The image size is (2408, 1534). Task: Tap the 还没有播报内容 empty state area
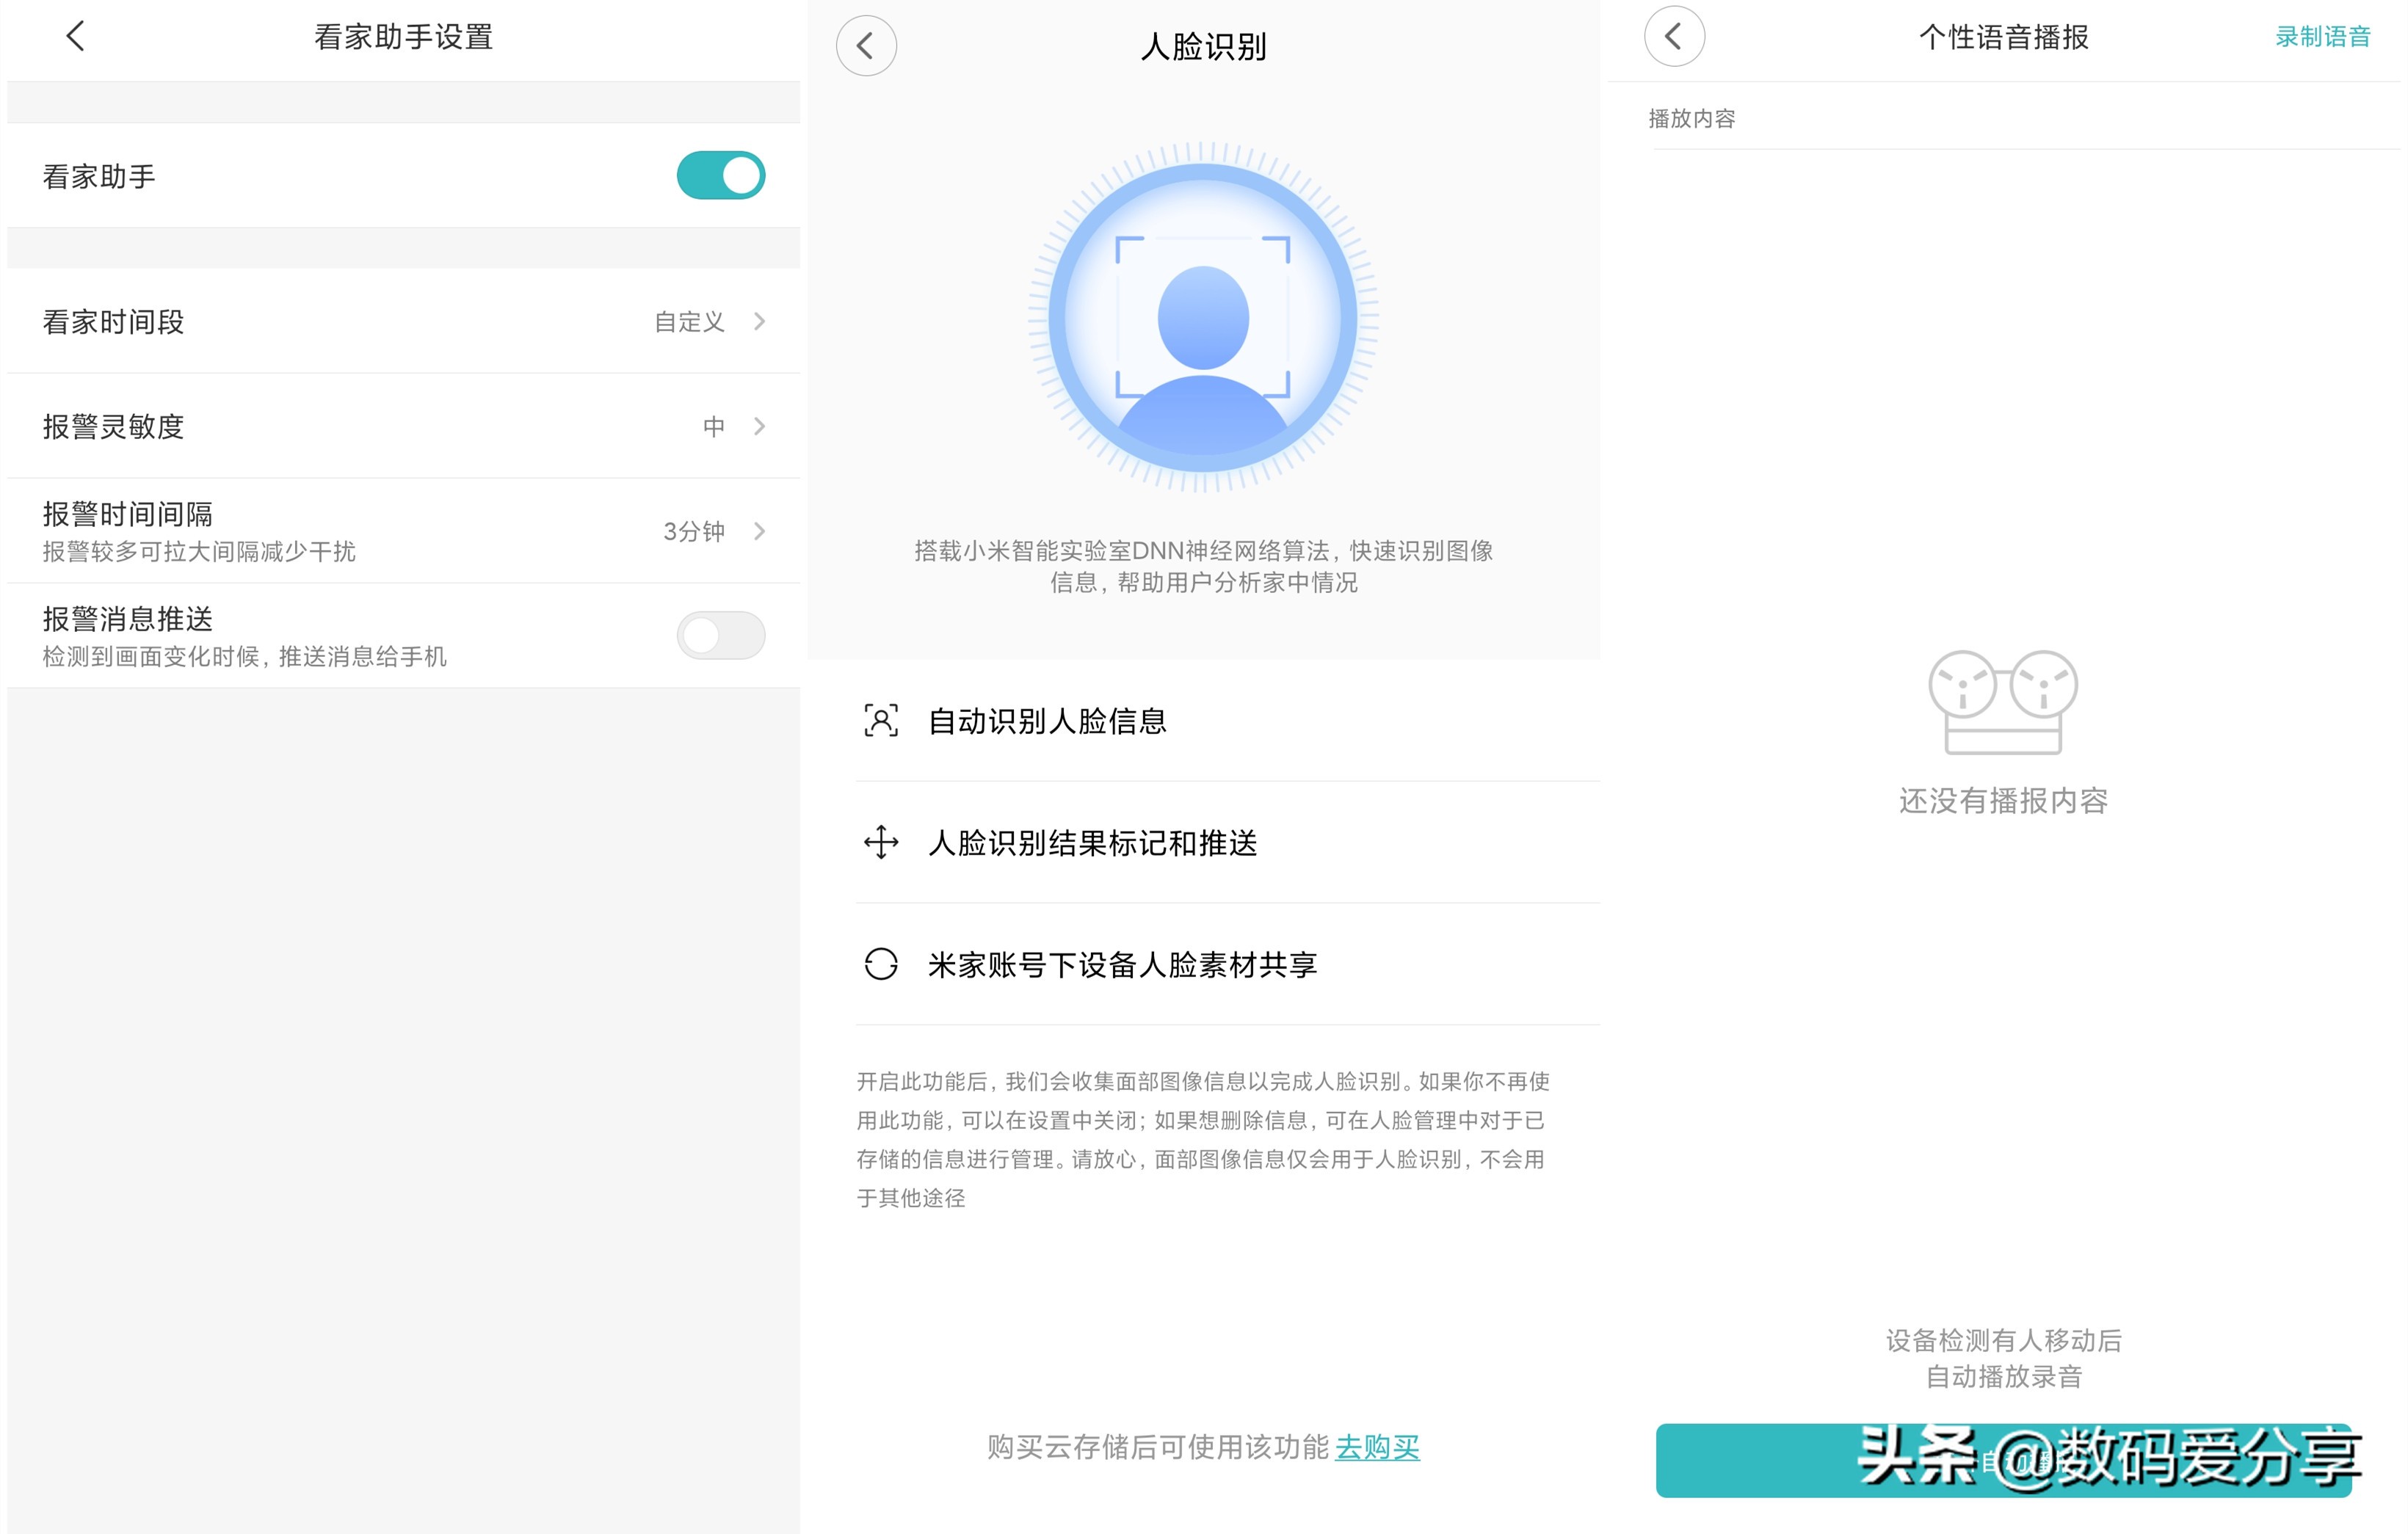coord(2002,800)
